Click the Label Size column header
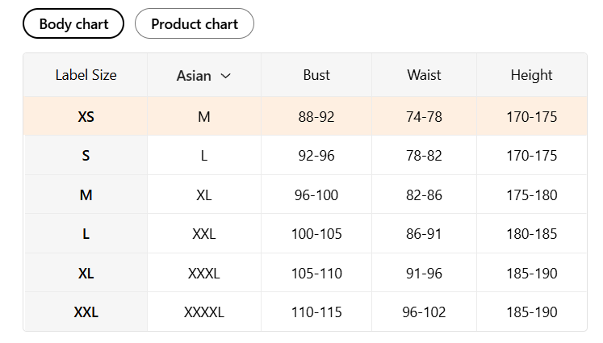Viewport: 603px width, 343px height. click(x=86, y=75)
